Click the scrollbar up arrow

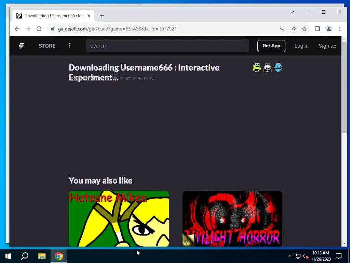point(344,39)
